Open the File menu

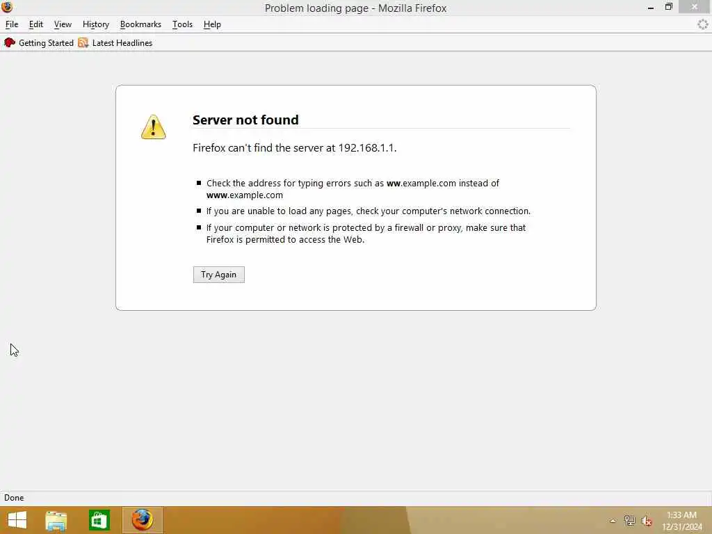tap(12, 24)
